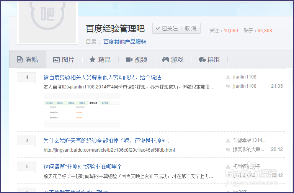Image resolution: width=294 pixels, height=193 pixels.
Task: Switch to the 图片 tab
Action: click(x=64, y=60)
